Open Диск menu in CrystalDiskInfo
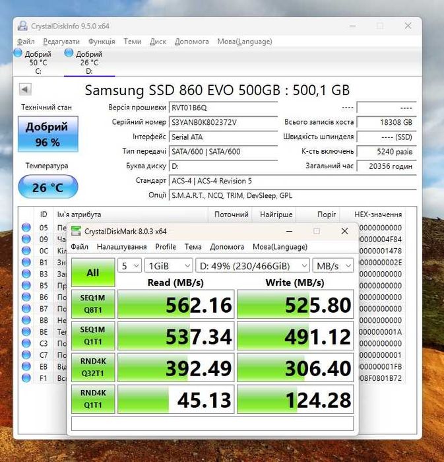 pyautogui.click(x=158, y=41)
